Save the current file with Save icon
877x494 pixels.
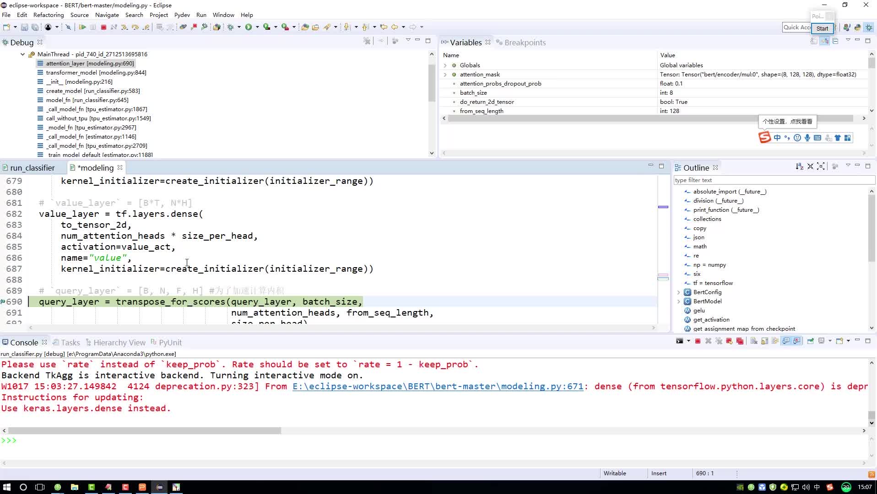coord(24,27)
